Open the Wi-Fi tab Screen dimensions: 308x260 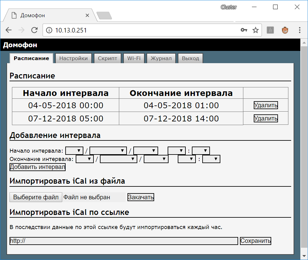click(134, 58)
